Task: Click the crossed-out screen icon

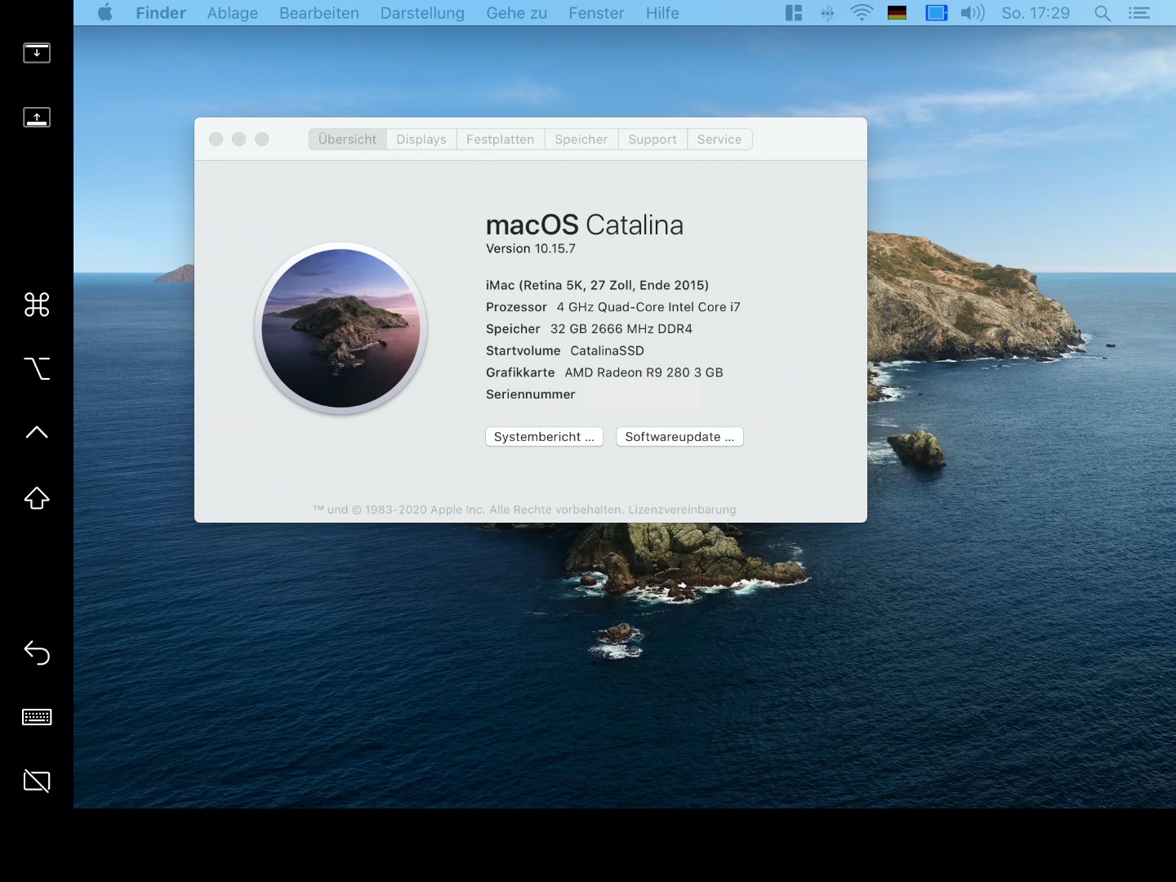Action: (37, 782)
